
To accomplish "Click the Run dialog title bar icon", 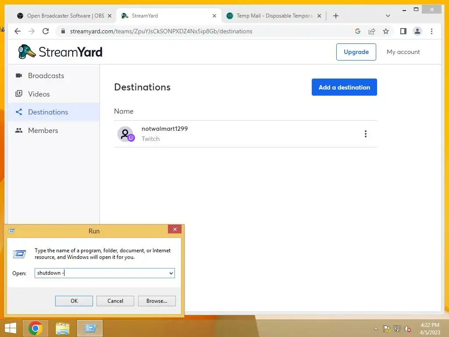I will point(11,231).
